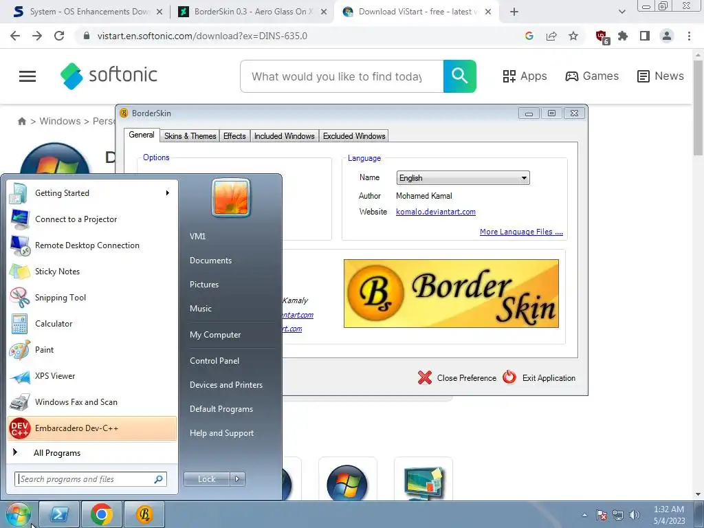Expand All Programs list
The height and width of the screenshot is (528, 704).
click(x=92, y=453)
